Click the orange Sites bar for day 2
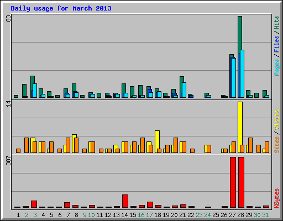 [x=27, y=145]
